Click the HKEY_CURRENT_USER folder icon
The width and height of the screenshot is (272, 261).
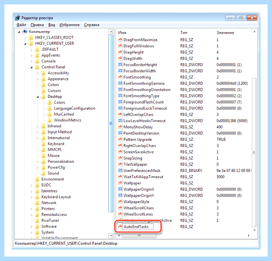(31, 43)
